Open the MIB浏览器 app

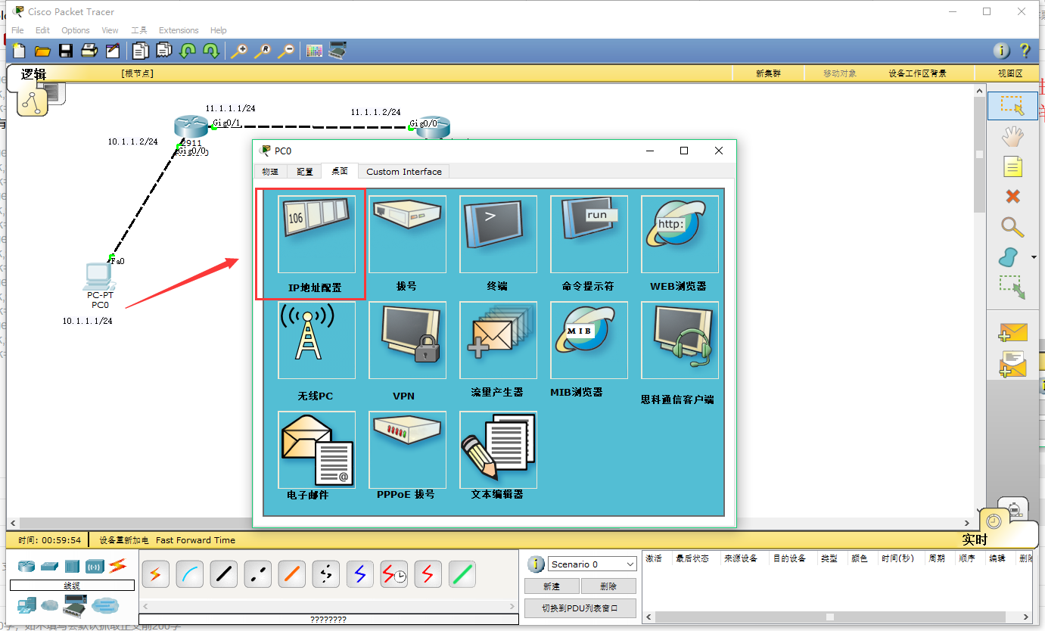589,340
